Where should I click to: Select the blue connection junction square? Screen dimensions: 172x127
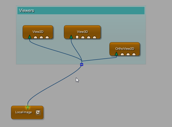tap(82, 65)
